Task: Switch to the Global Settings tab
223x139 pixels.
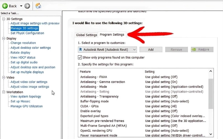Action: 87,35
